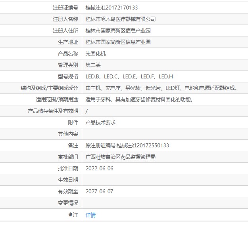Click the 注册证编号 row label
The image size is (248, 225).
pyautogui.click(x=65, y=8)
